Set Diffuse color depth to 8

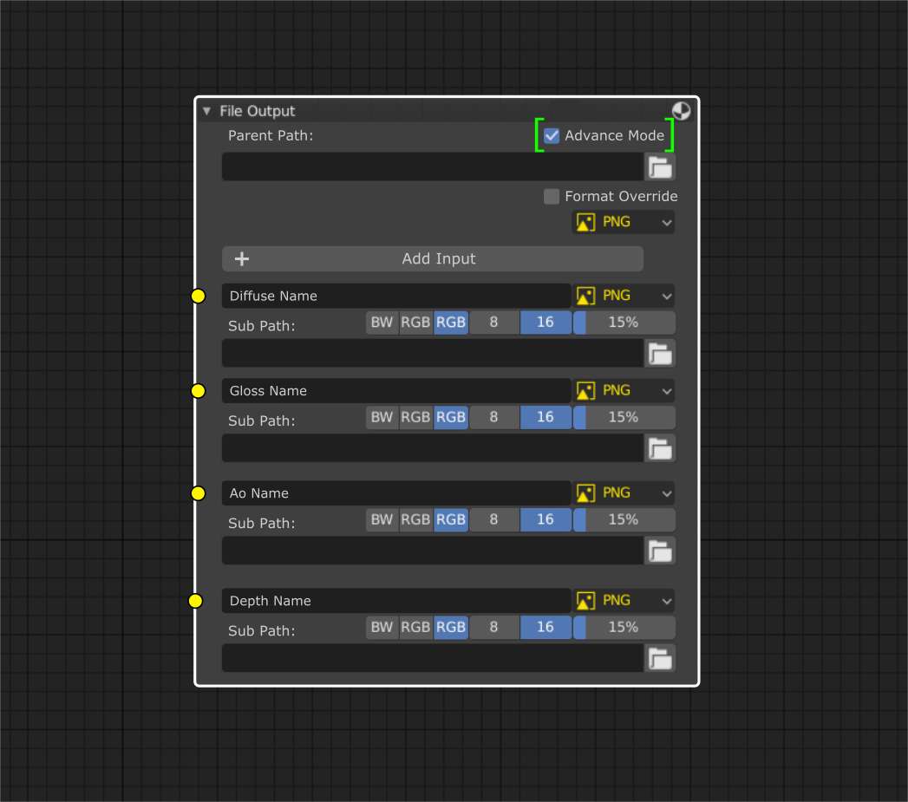click(494, 323)
